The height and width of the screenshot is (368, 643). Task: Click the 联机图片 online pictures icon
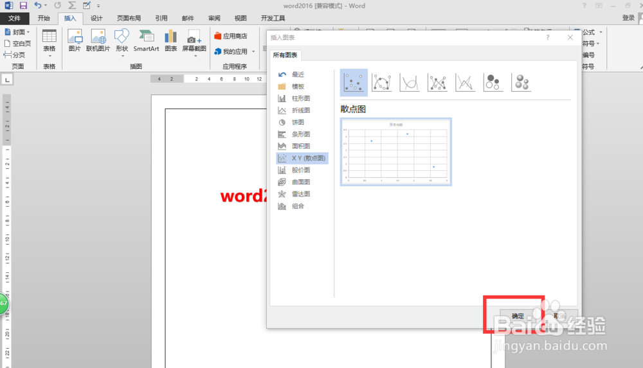pos(98,40)
